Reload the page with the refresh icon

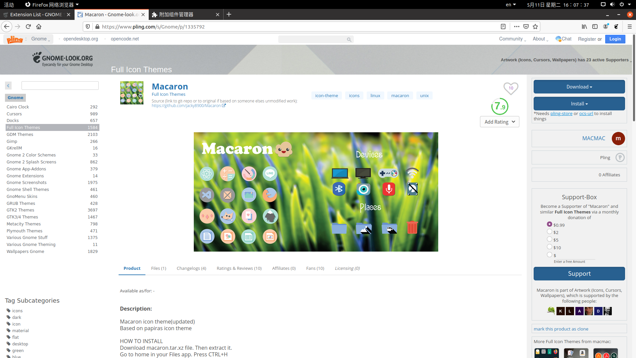(x=28, y=27)
